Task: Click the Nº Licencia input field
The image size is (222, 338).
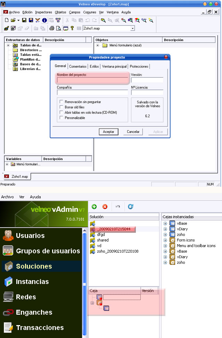Action: click(x=147, y=92)
